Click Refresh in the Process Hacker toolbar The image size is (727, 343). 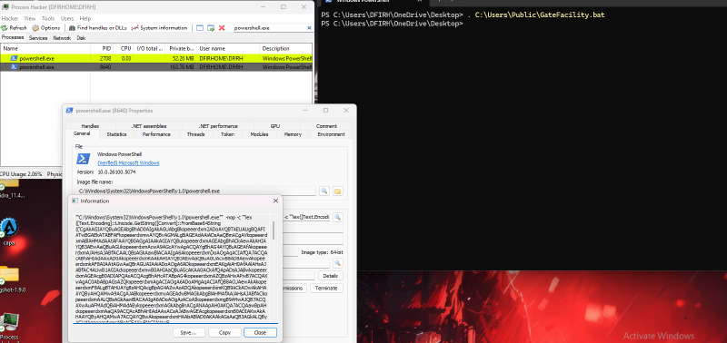point(15,28)
